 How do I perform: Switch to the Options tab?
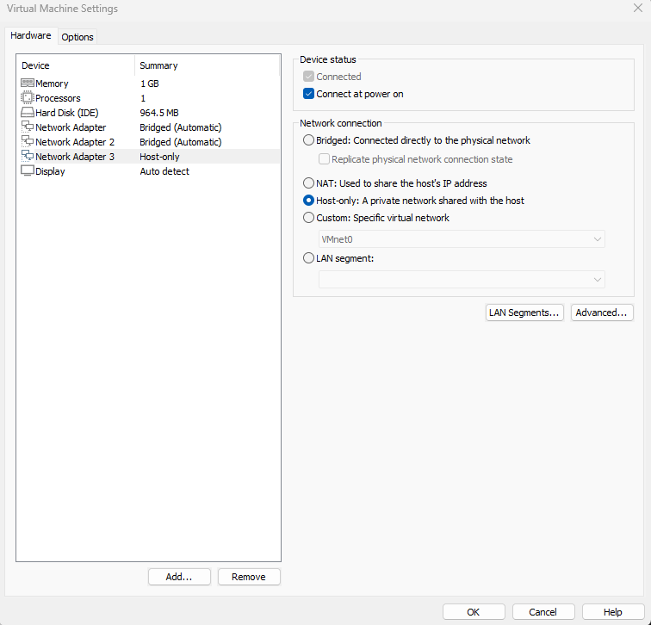[77, 37]
